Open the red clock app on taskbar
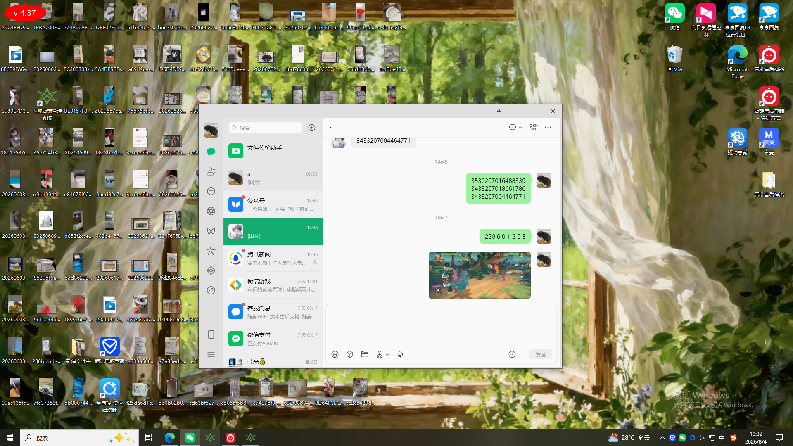 pyautogui.click(x=230, y=438)
